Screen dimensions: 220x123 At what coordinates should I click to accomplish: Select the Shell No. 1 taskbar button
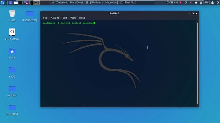[129, 2]
